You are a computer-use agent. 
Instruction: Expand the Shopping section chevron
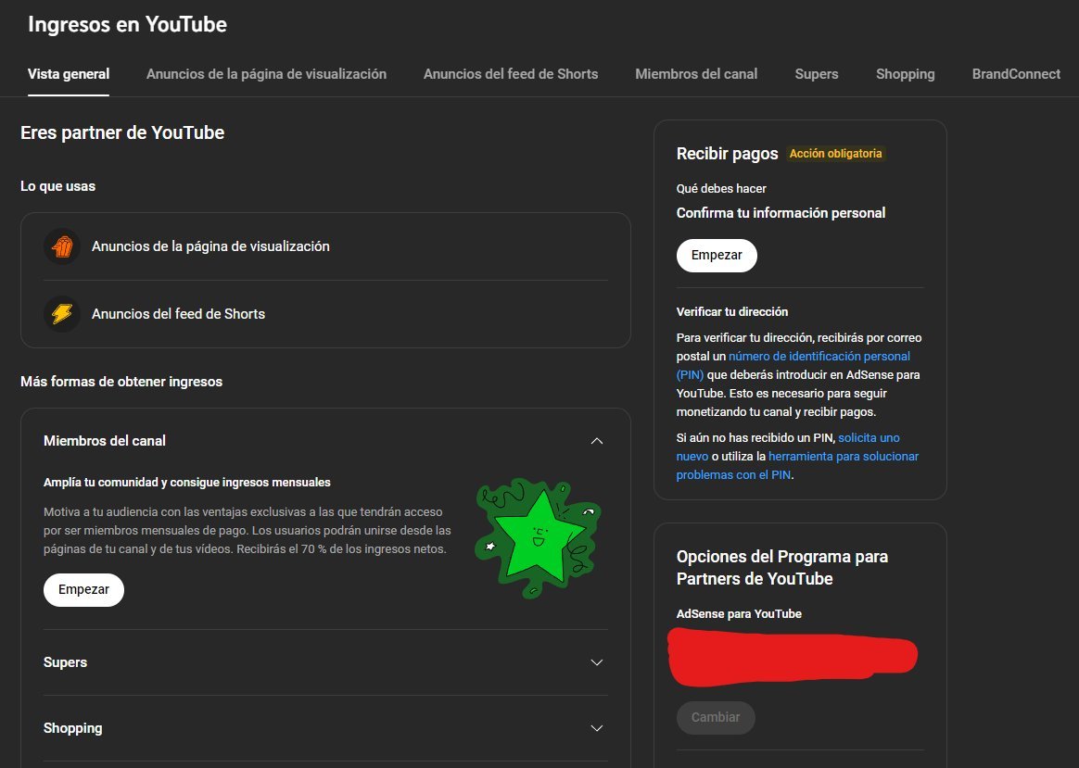pyautogui.click(x=597, y=728)
